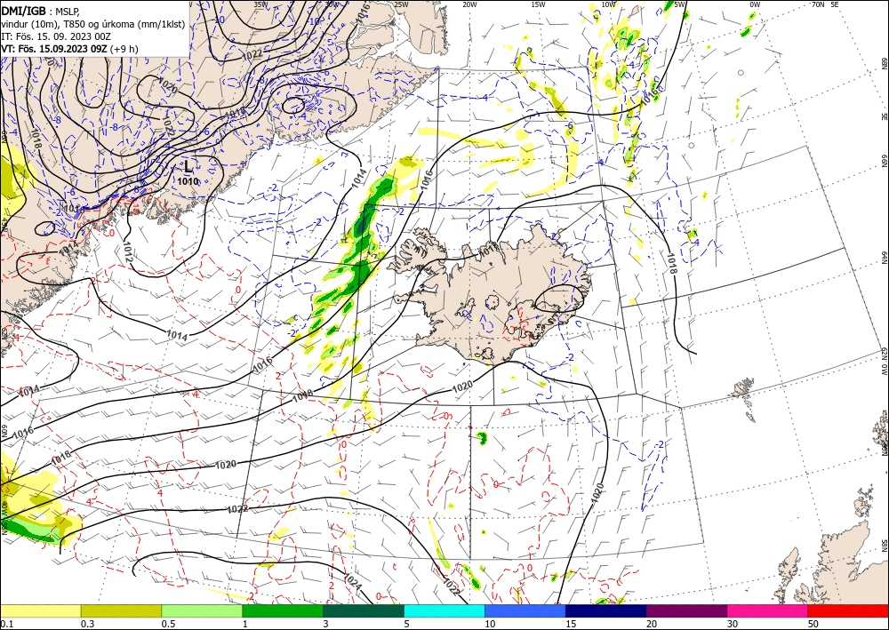
Task: Click the '30' legend scale value
Action: pos(733,624)
